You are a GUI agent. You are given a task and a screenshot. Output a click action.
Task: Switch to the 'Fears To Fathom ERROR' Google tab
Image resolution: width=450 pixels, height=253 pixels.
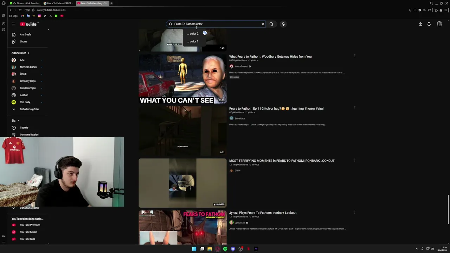[58, 3]
